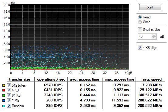Image resolution: width=168 pixels, height=112 pixels.
Task: Select the Write radio button
Action: click(x=140, y=22)
